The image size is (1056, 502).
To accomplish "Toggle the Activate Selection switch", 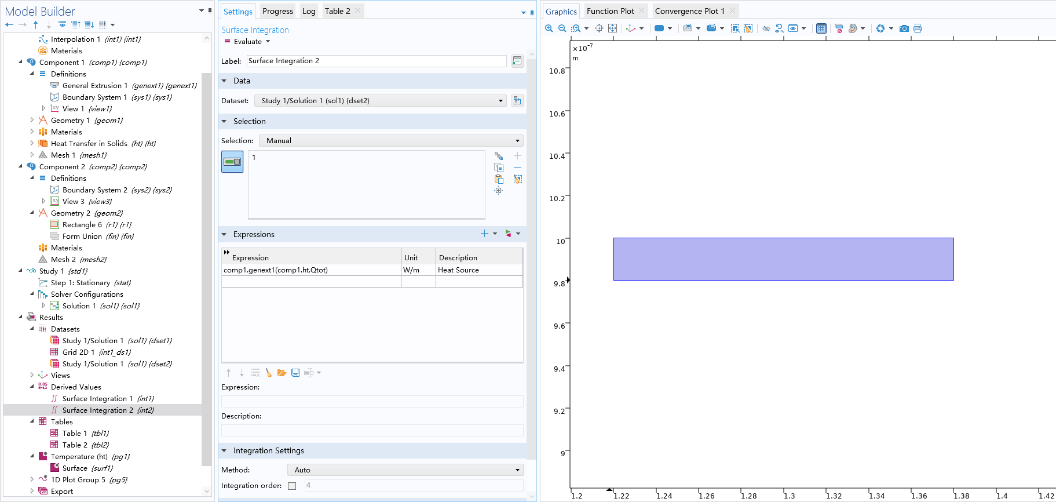I will (x=232, y=162).
